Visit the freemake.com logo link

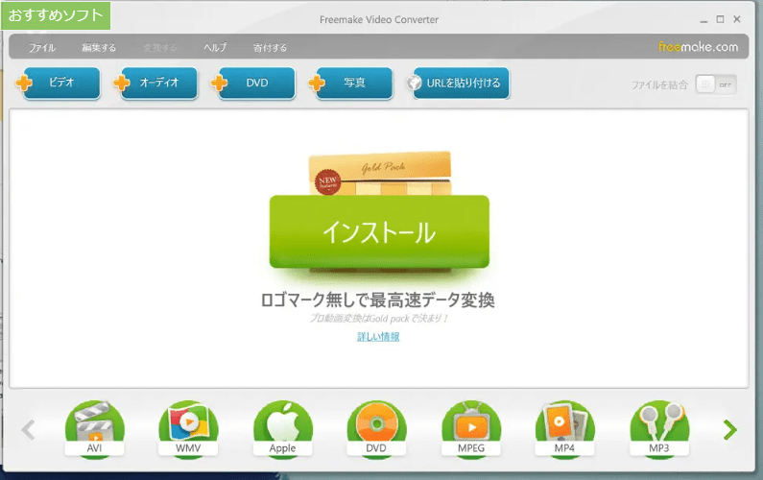pos(698,47)
